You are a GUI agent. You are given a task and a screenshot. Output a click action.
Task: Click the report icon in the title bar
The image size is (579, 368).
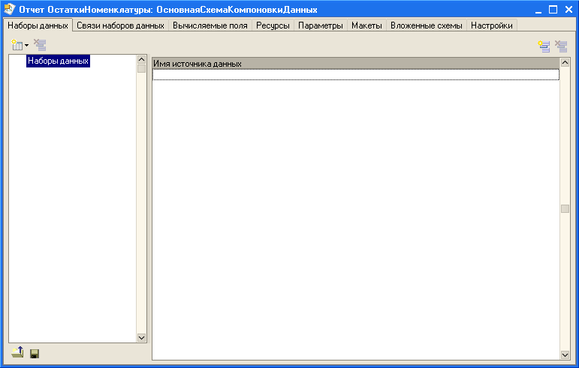click(10, 10)
